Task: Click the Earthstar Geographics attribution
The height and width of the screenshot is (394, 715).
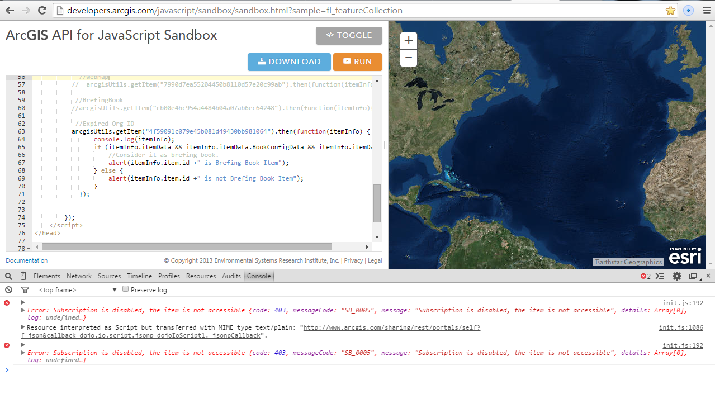Action: tap(628, 262)
